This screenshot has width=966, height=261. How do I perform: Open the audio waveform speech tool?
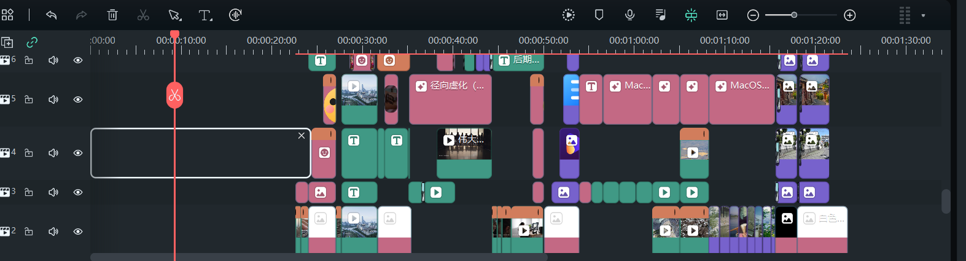(x=235, y=15)
